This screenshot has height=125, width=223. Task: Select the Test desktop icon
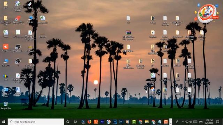pyautogui.click(x=6, y=77)
